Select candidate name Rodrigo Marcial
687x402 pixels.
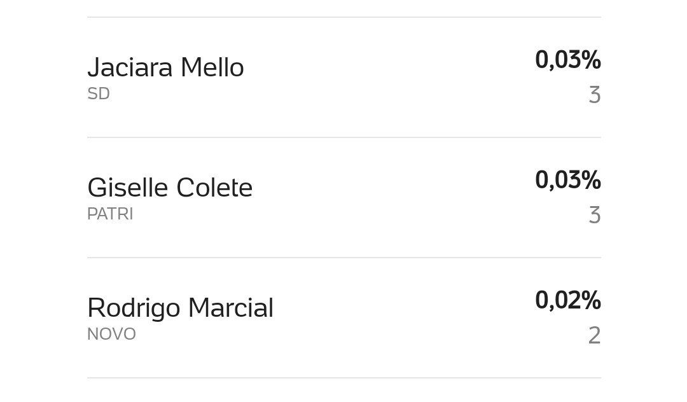click(x=181, y=308)
